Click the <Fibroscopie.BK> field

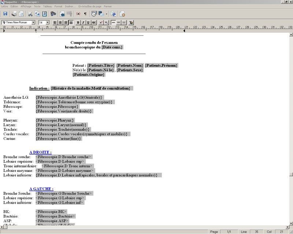point(51,212)
